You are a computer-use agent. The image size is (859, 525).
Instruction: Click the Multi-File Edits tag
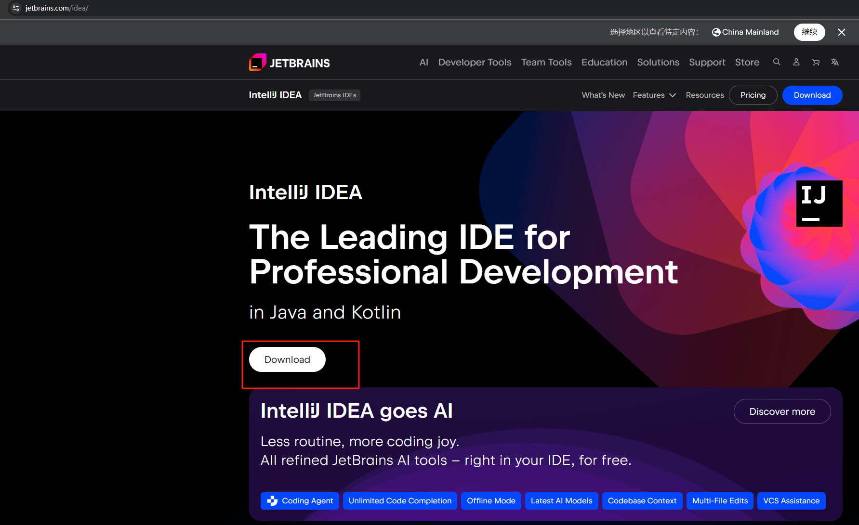tap(720, 501)
